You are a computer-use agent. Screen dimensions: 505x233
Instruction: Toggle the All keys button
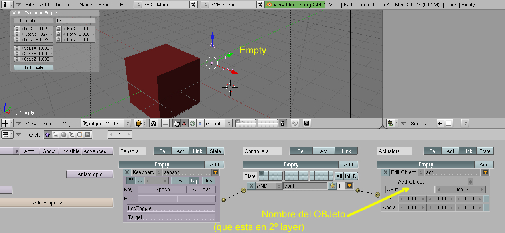point(201,190)
